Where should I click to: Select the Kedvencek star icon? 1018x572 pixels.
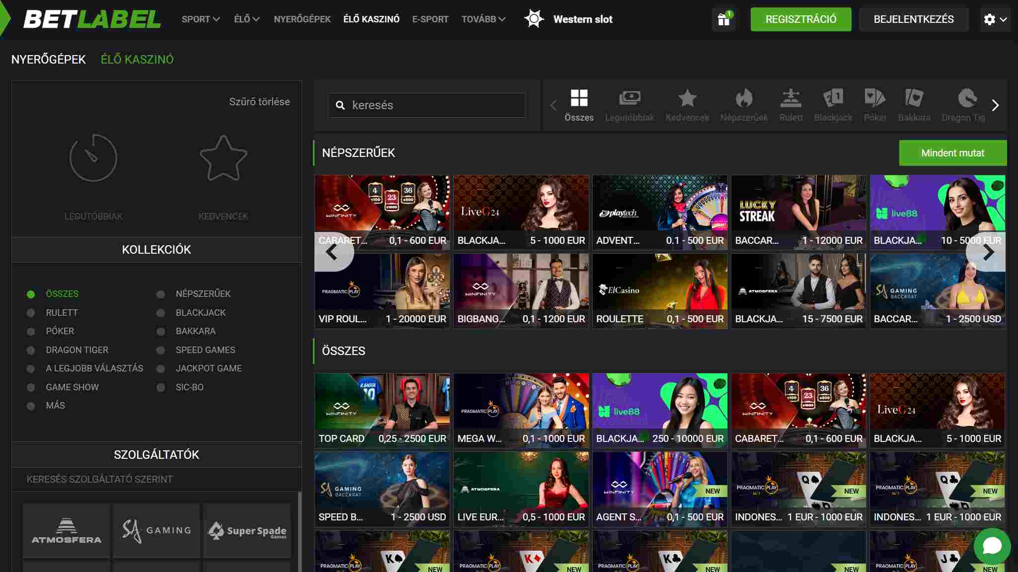pos(224,158)
